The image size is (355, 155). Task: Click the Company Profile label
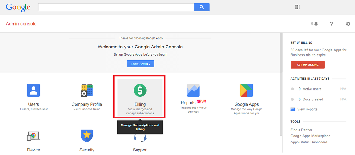[87, 104]
